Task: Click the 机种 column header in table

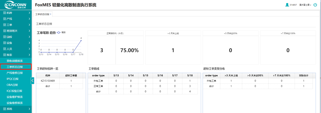Action: 48,75
